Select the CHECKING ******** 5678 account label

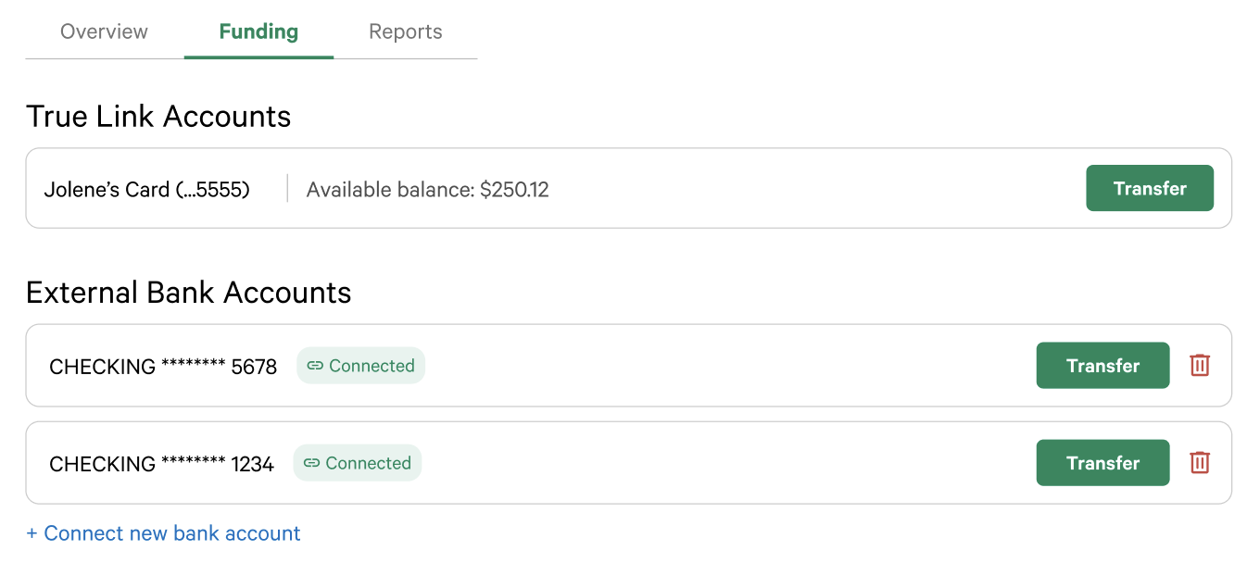tap(163, 367)
